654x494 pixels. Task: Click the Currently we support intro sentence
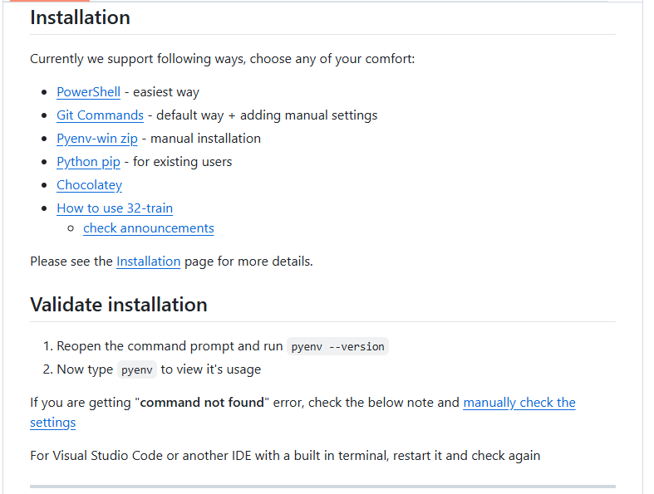[222, 59]
